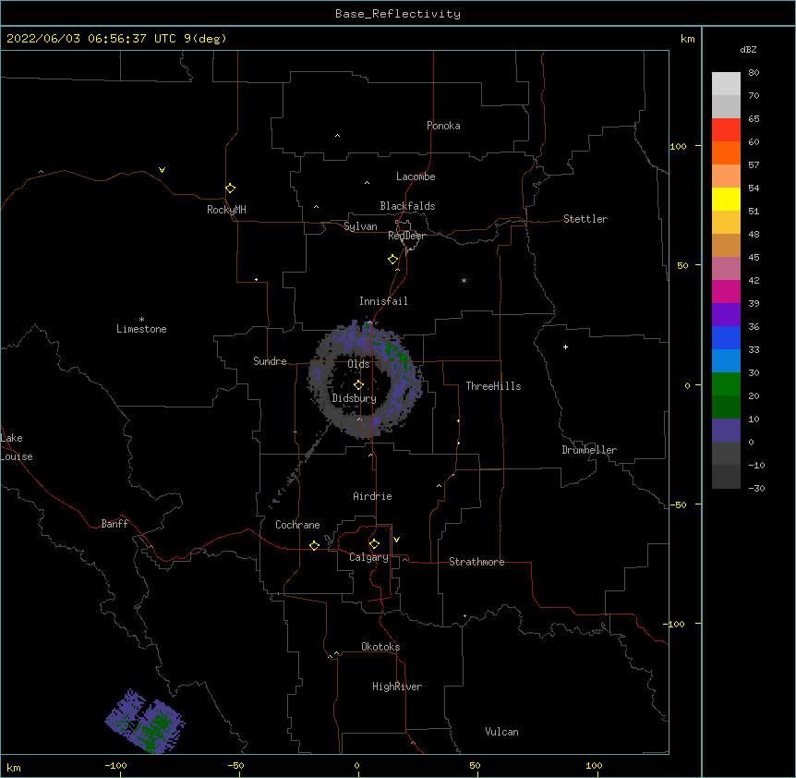Viewport: 796px width, 778px height.
Task: Click the dBZ legend heading
Action: click(748, 50)
